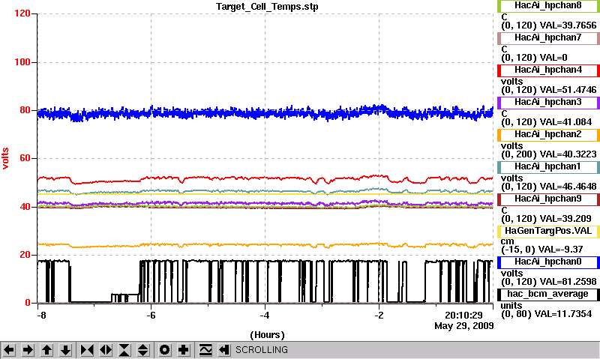
Task: Click the vertical zoom-in hourglass icon
Action: [x=124, y=350]
